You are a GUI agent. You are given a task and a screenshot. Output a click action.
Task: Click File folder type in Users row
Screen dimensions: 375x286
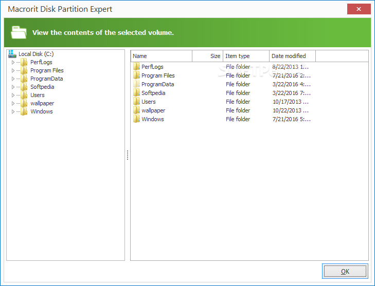238,102
